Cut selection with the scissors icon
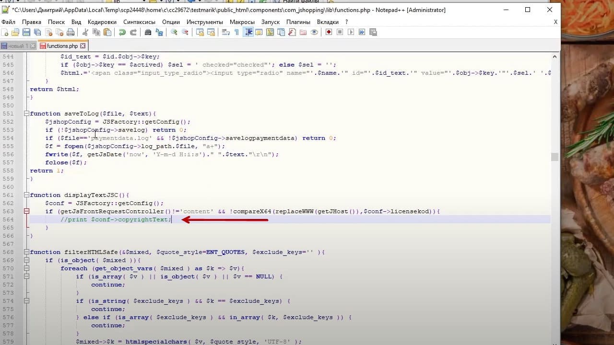The width and height of the screenshot is (614, 345). click(85, 32)
